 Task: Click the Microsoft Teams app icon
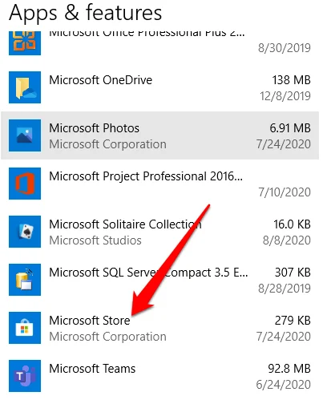25,376
